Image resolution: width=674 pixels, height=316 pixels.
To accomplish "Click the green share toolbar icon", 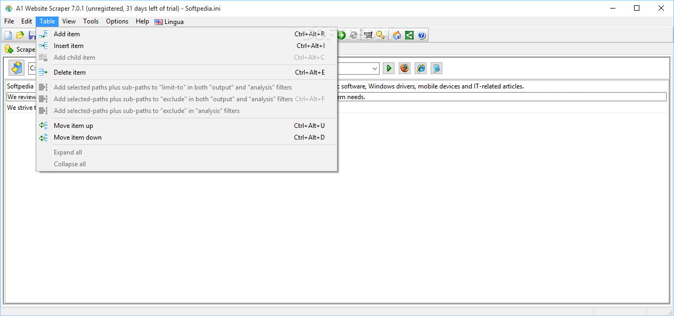I will point(409,35).
